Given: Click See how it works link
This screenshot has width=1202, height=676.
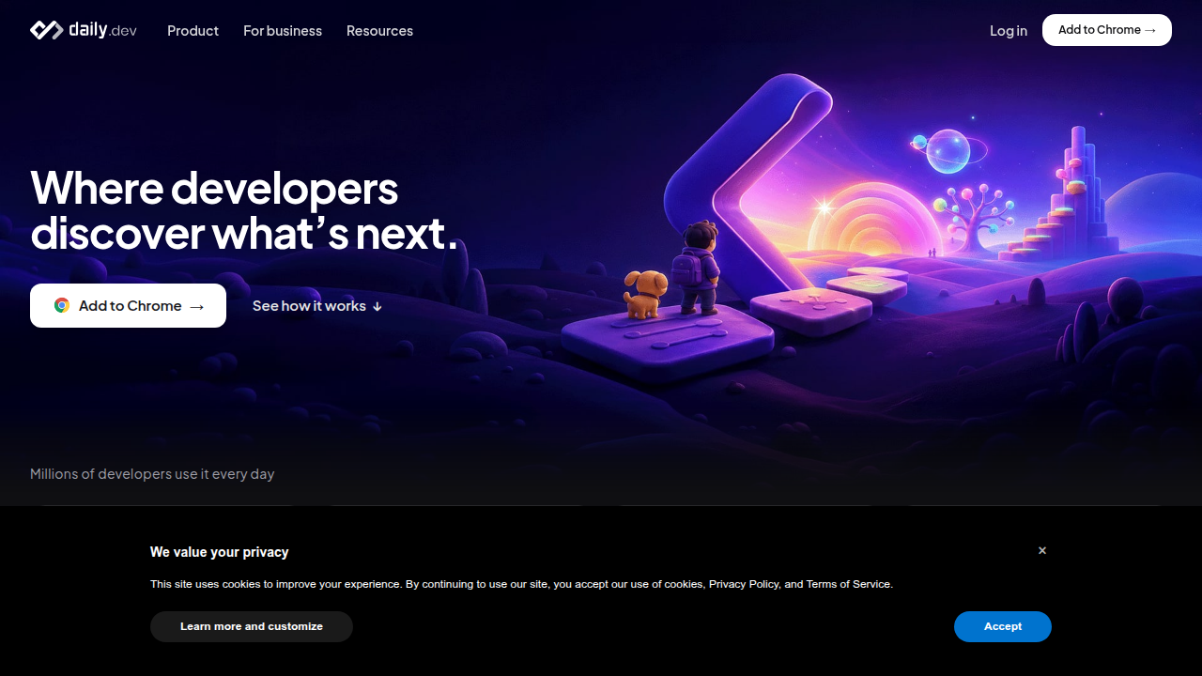Looking at the screenshot, I should [317, 306].
